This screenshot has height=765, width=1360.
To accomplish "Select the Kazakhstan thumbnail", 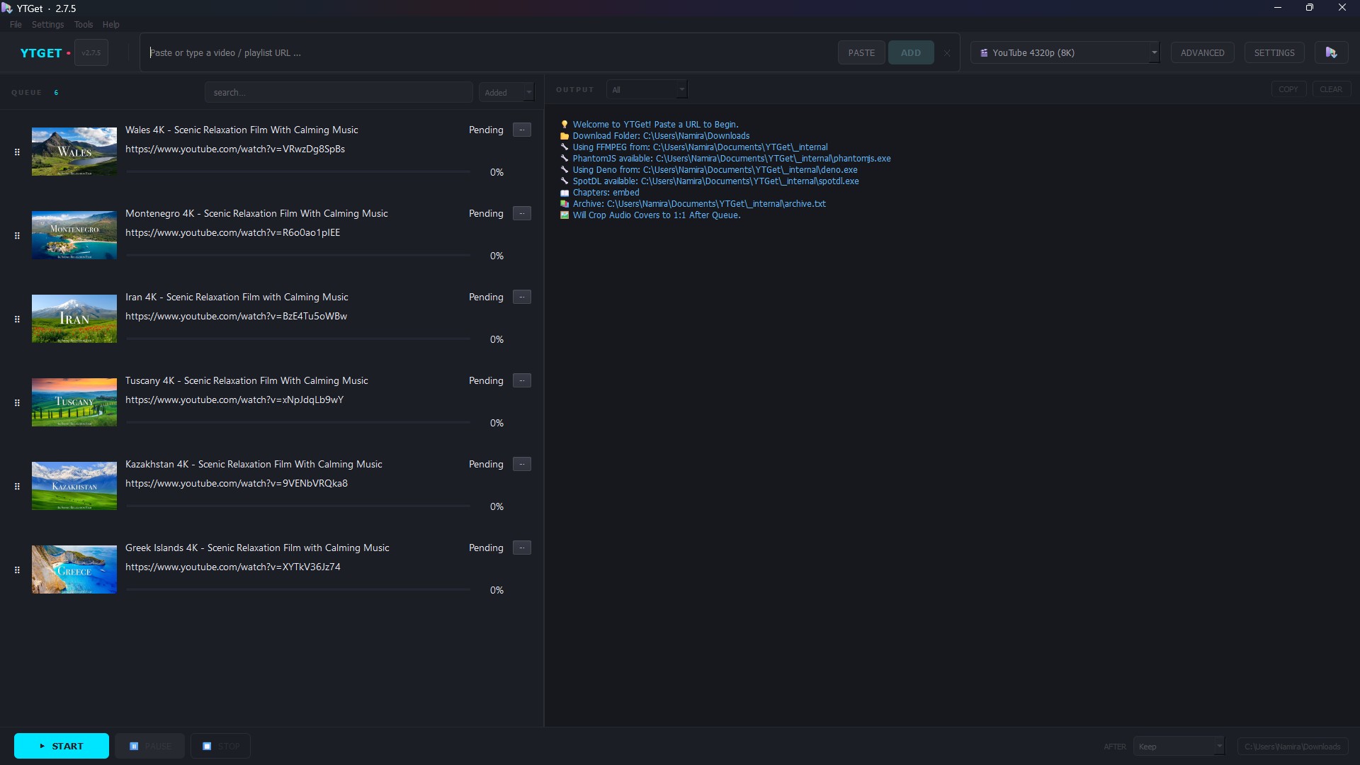I will (74, 486).
